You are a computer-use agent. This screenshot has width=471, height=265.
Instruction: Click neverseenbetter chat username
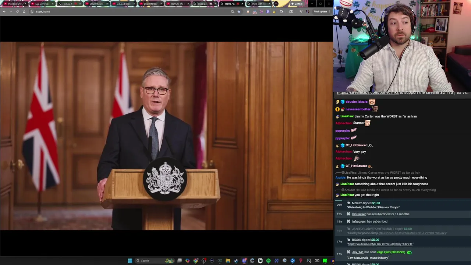pos(358,109)
